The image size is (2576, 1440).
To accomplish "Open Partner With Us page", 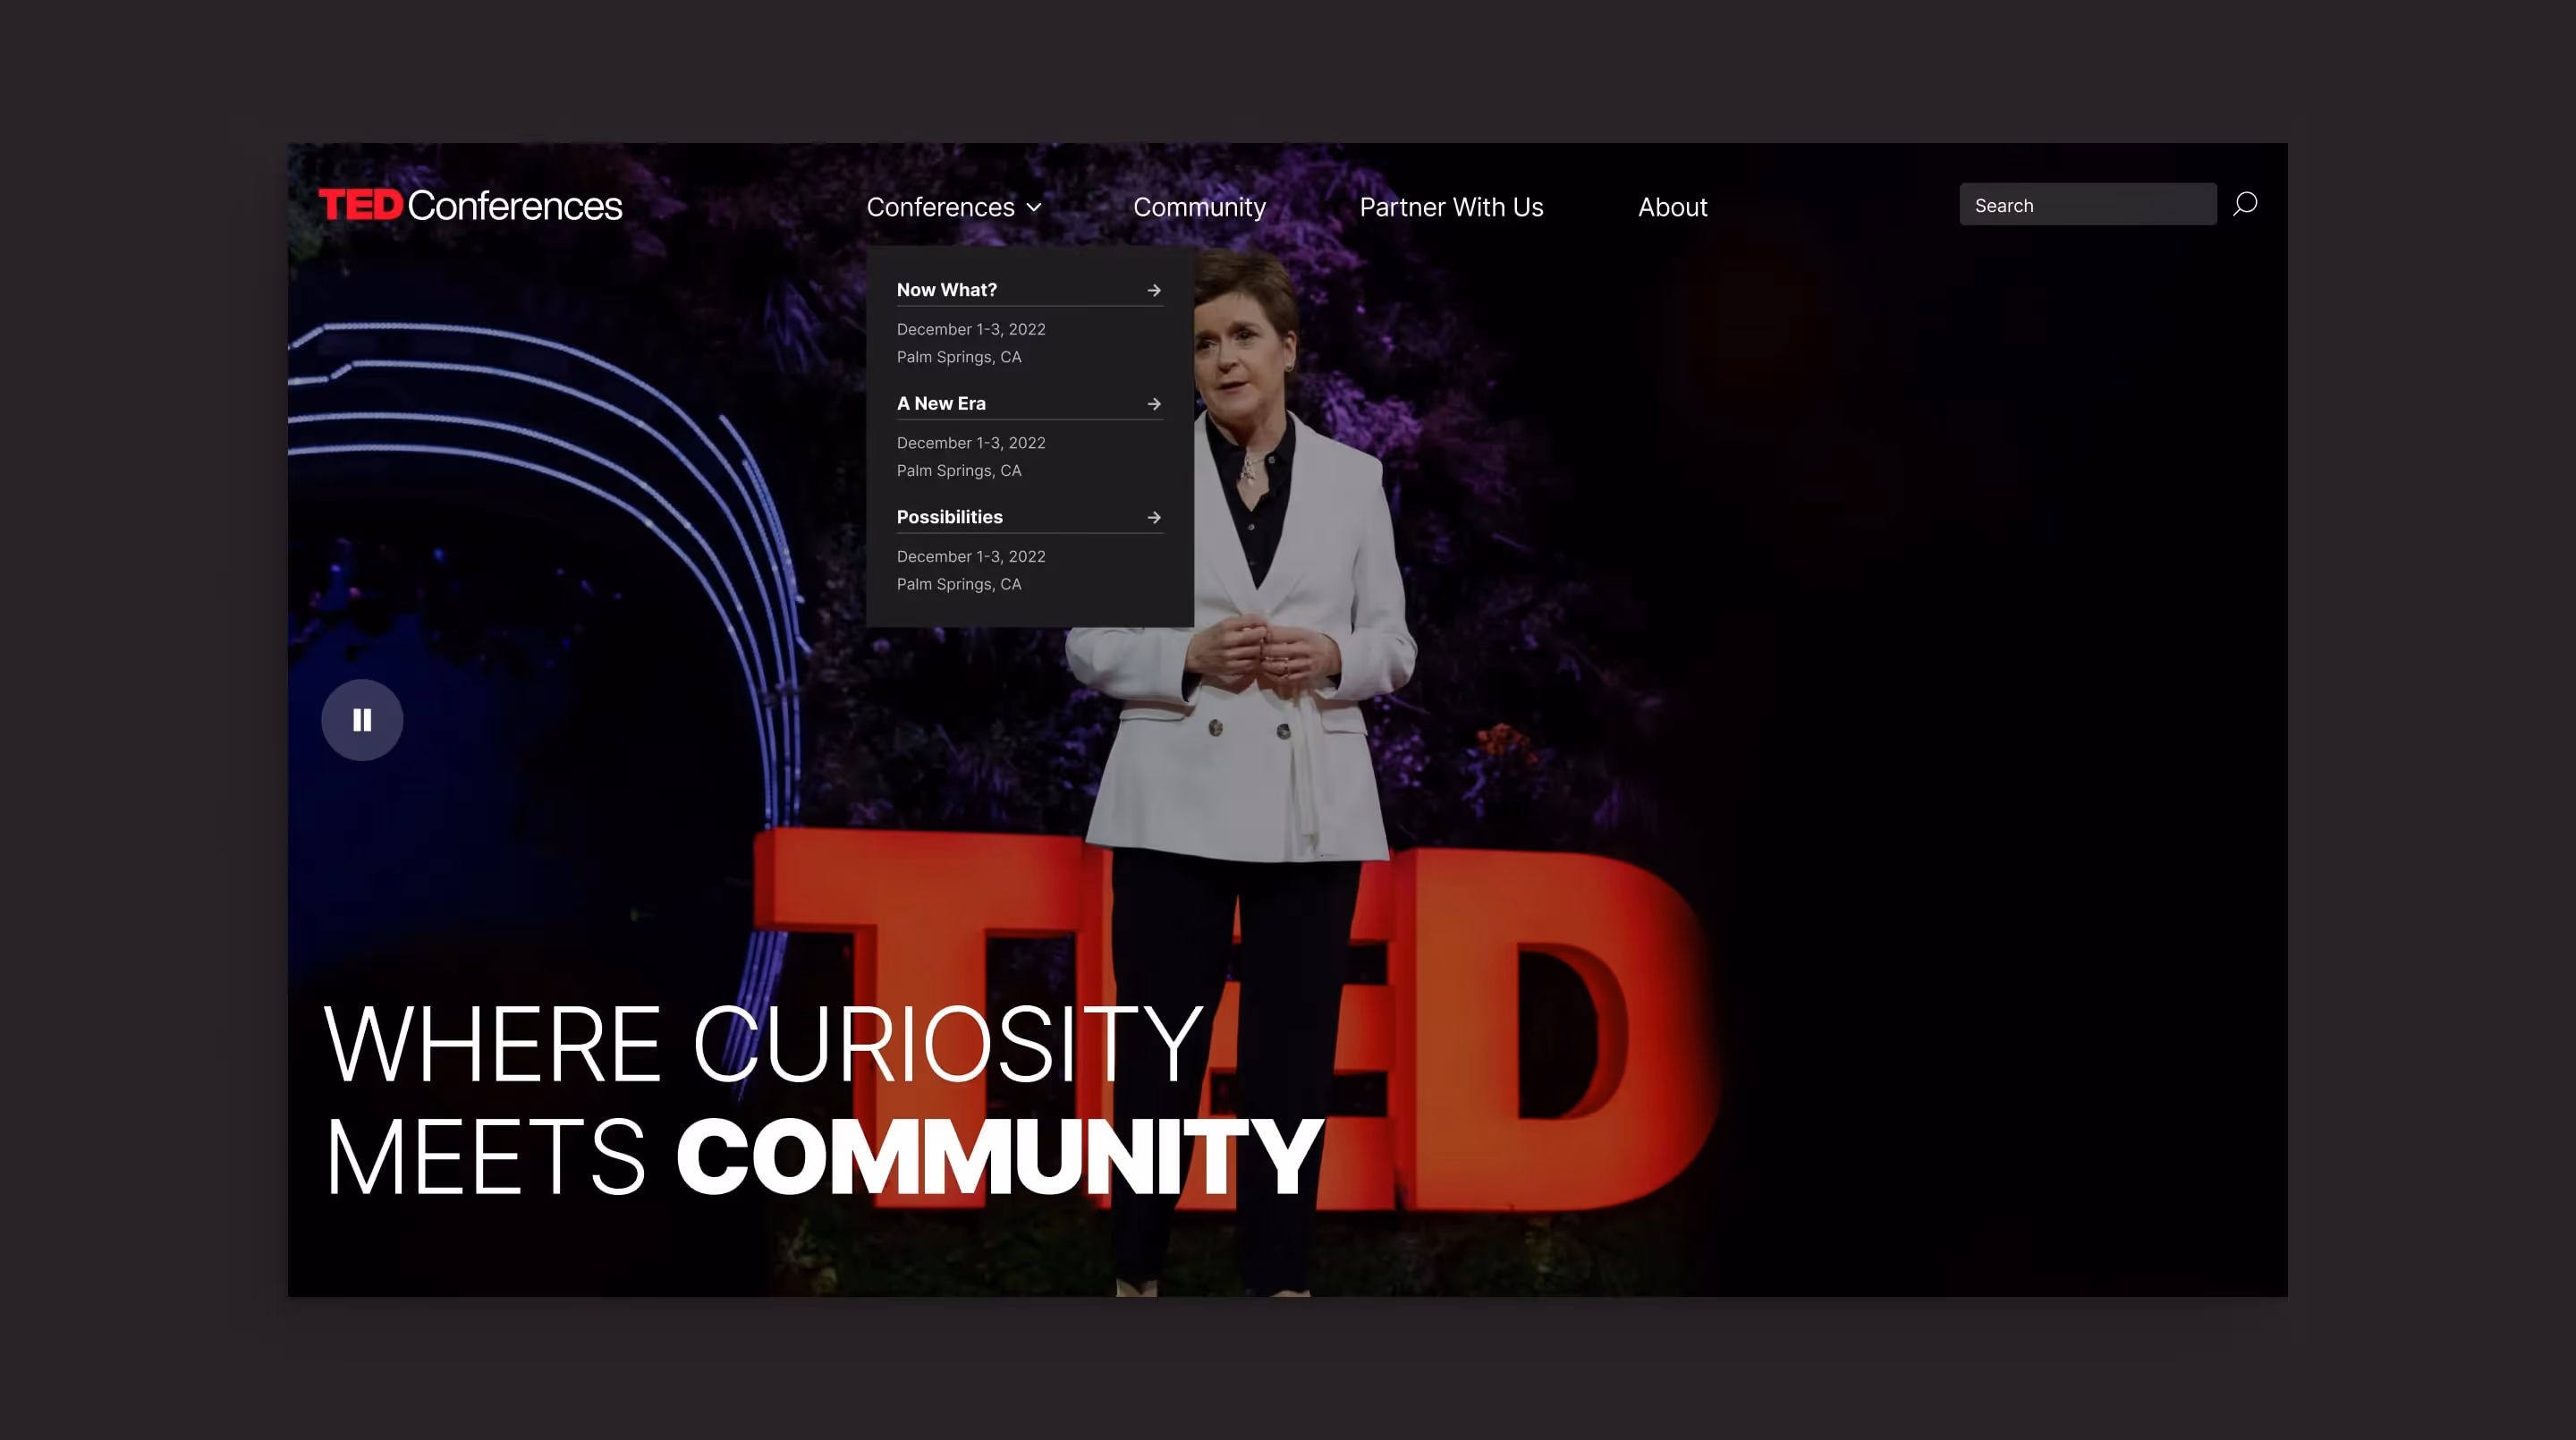I will coord(1451,207).
